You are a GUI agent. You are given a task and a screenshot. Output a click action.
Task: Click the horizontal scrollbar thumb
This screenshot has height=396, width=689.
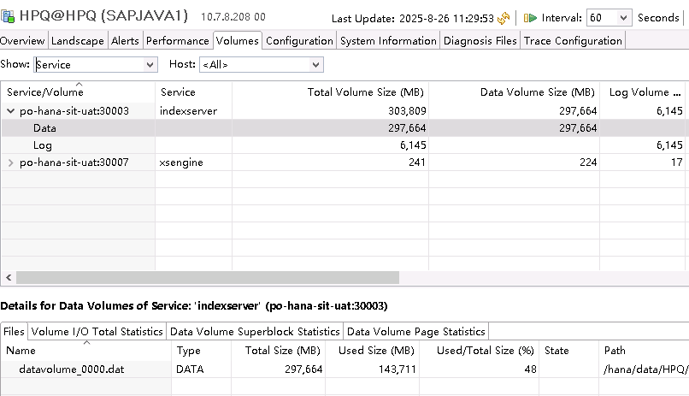tap(207, 277)
